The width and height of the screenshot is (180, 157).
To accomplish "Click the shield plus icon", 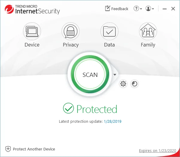I will click(8, 149).
